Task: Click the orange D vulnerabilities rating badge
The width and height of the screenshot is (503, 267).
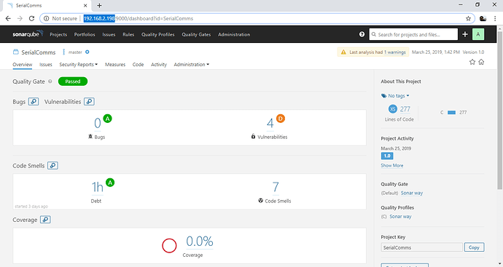Action: pyautogui.click(x=281, y=119)
